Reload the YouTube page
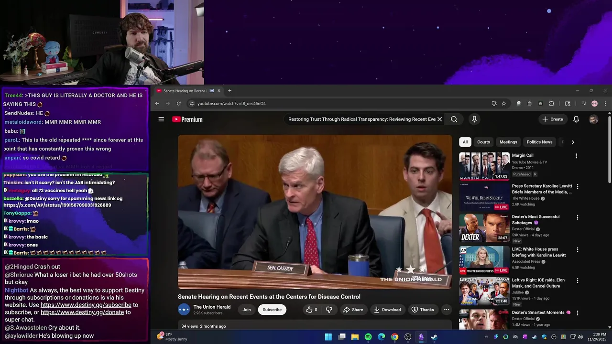The width and height of the screenshot is (612, 344). 179,104
